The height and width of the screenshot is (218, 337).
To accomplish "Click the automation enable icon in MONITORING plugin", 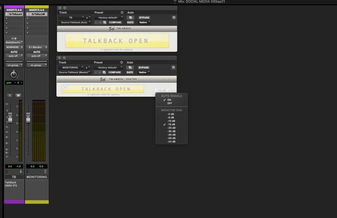I will click(x=130, y=67).
